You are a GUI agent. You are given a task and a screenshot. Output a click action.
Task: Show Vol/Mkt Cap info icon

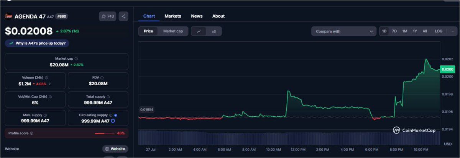coord(50,96)
